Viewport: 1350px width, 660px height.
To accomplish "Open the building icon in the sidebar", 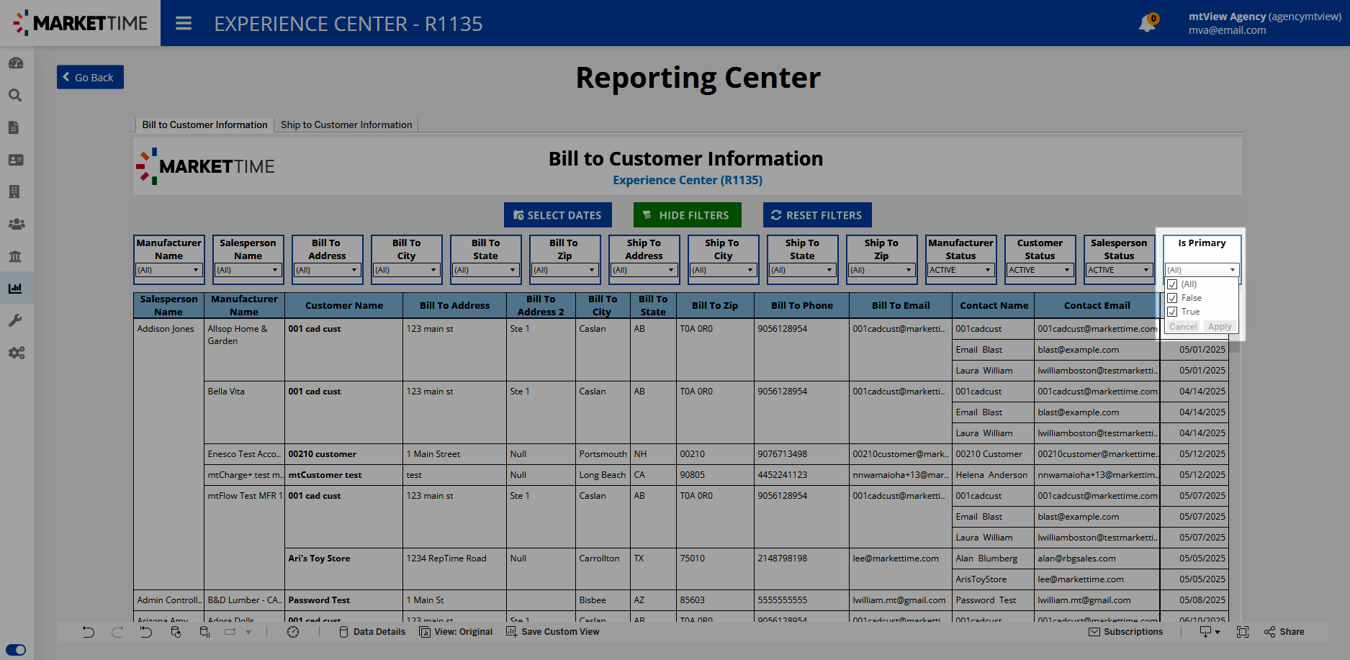I will (x=14, y=191).
